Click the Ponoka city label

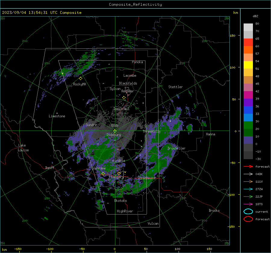[137, 62]
